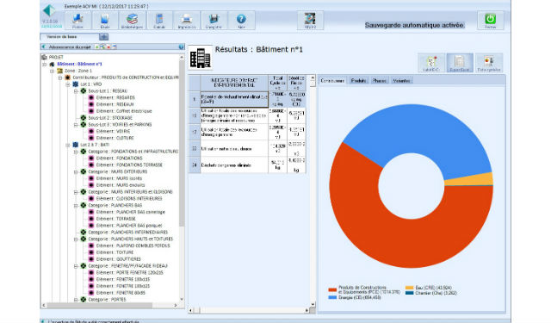This screenshot has height=323, width=551.
Task: Switch to the Phases tab
Action: click(x=380, y=80)
